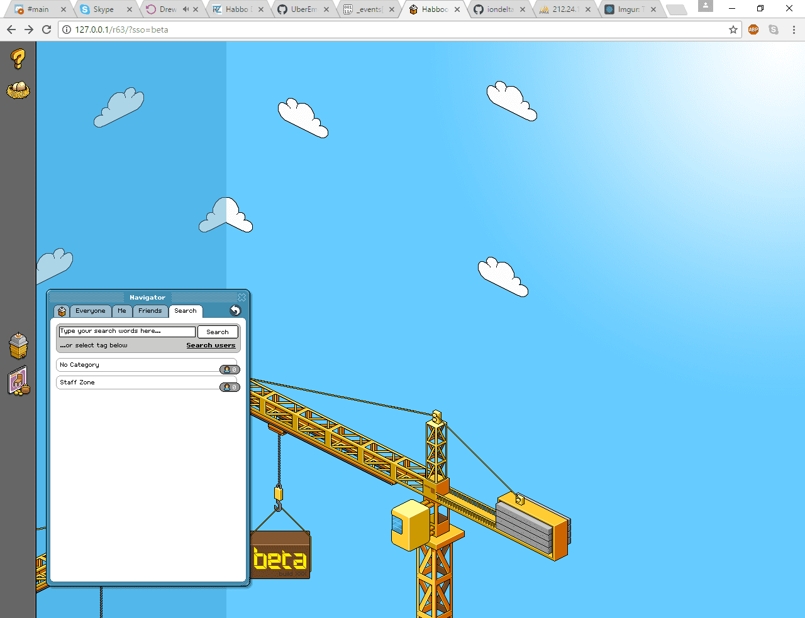This screenshot has height=618, width=805.
Task: Click the browser back arrow
Action: [11, 30]
